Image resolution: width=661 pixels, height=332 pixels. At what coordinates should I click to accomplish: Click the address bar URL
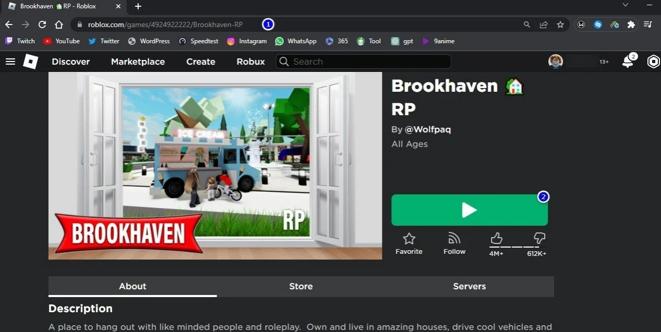point(165,24)
